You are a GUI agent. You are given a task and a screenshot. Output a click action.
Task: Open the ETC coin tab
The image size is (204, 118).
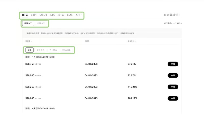coord(61,15)
